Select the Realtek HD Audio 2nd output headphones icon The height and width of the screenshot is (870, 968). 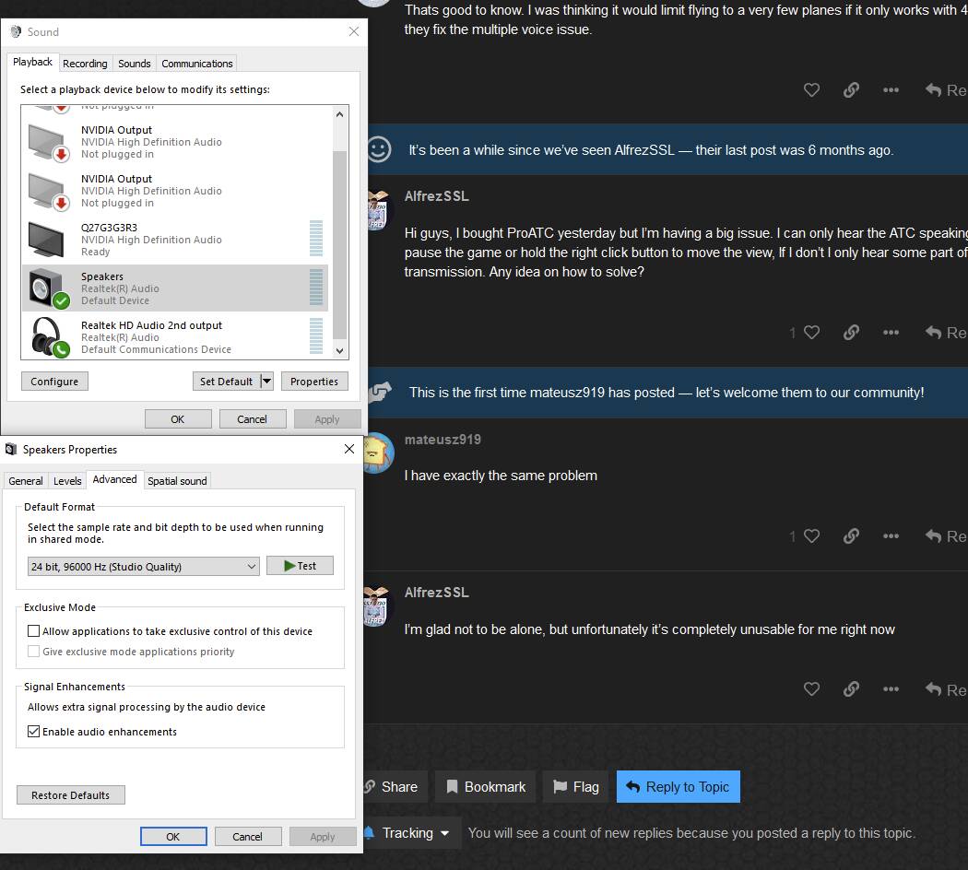pos(50,337)
